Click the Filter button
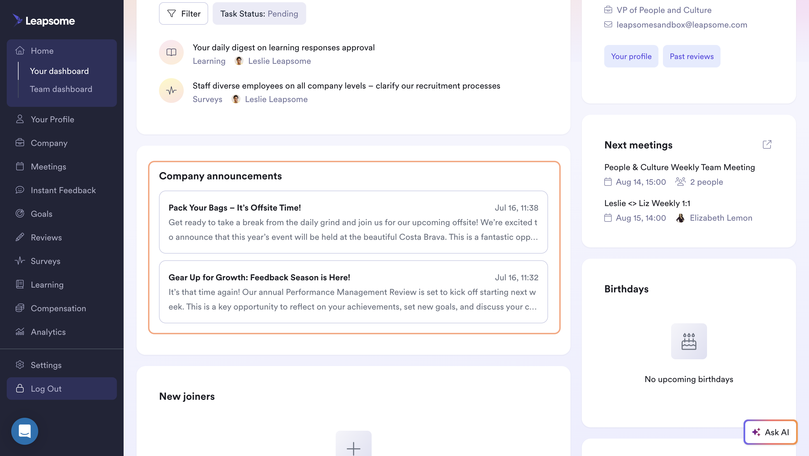 pyautogui.click(x=183, y=13)
